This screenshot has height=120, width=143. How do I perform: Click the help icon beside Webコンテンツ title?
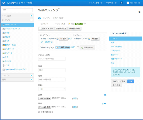pos(59,9)
